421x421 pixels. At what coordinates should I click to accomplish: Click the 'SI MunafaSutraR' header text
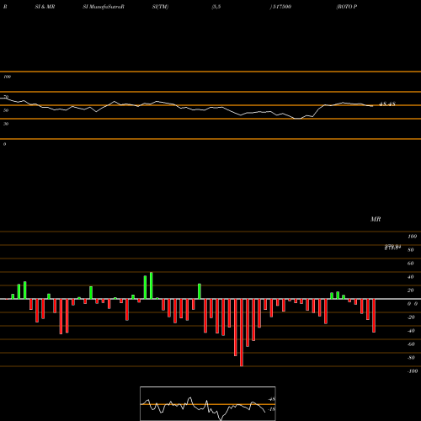[x=104, y=7]
